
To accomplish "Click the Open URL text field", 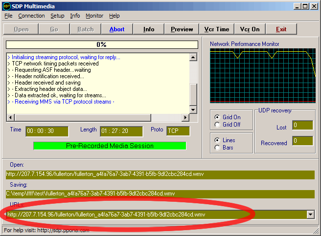I will pyautogui.click(x=160, y=174).
